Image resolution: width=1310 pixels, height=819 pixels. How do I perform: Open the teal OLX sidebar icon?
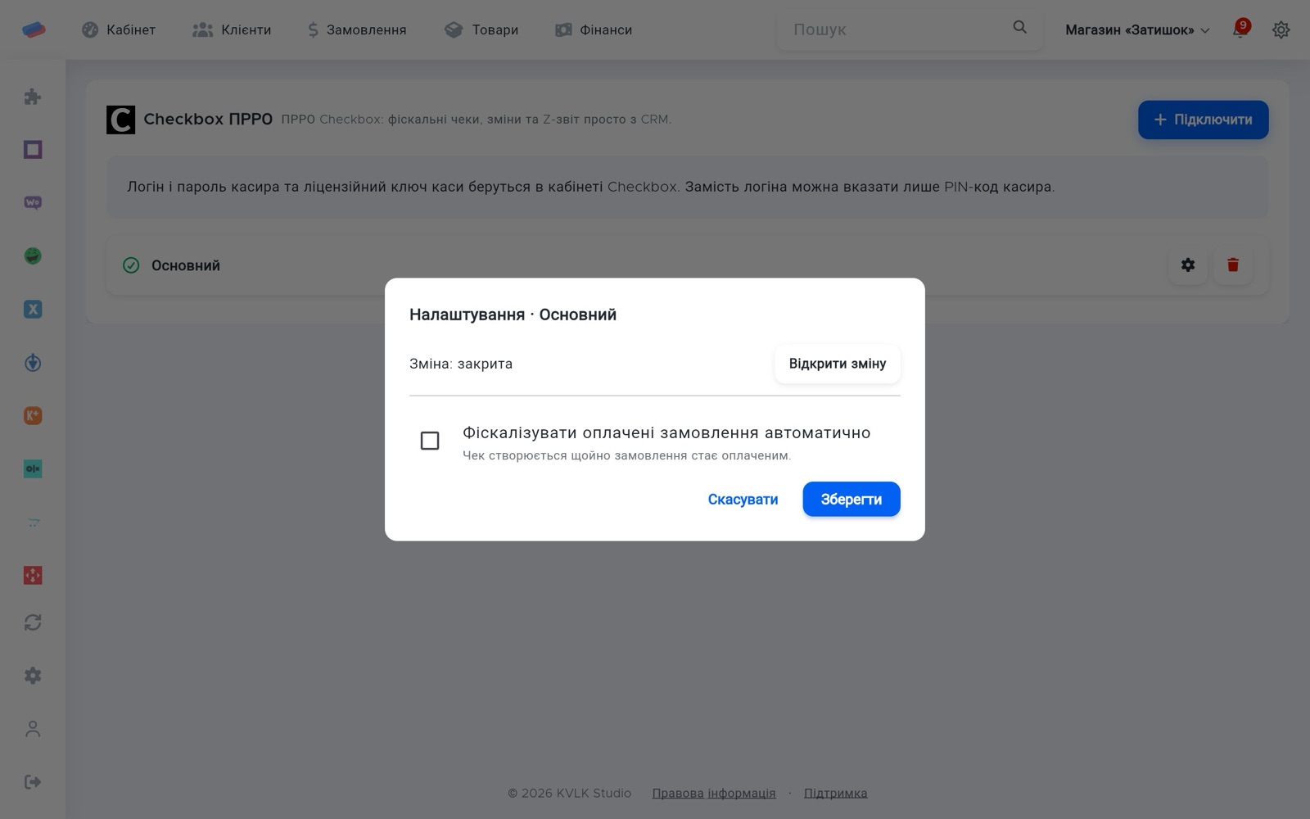coord(33,469)
